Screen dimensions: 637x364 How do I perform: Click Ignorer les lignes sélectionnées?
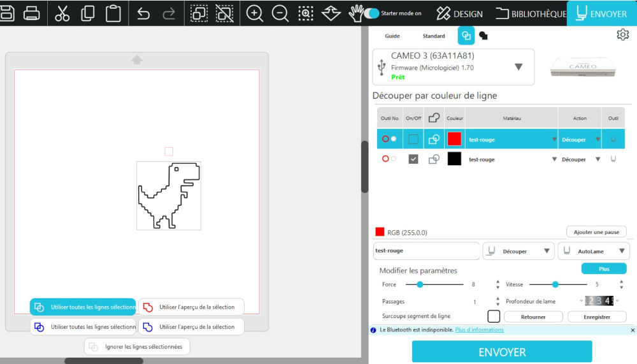coord(137,347)
